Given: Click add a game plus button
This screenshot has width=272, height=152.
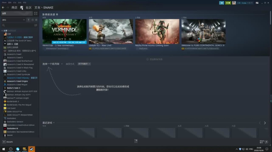Looking at the screenshot, I should [4, 142].
